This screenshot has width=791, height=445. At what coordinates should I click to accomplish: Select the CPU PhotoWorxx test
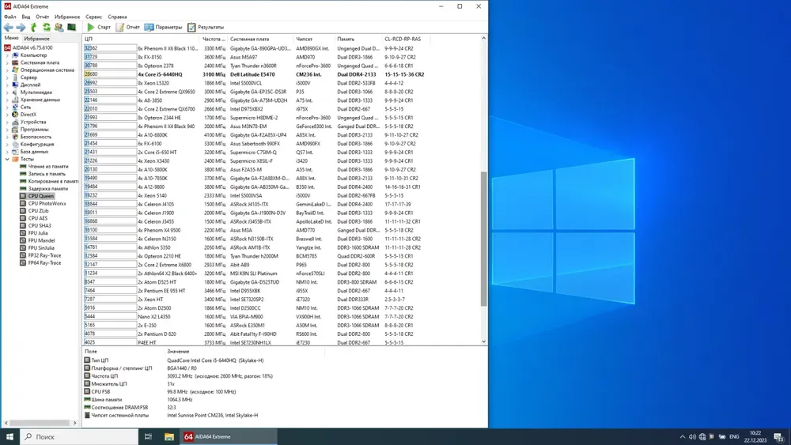coord(47,203)
